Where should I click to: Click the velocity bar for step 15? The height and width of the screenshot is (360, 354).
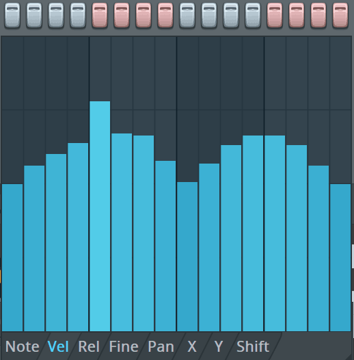coord(318,248)
